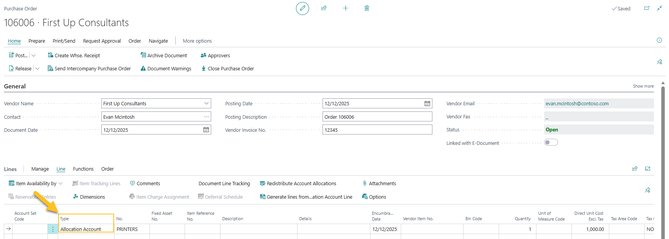Toggle Linked with E-Document switch
669x239 pixels.
click(551, 143)
